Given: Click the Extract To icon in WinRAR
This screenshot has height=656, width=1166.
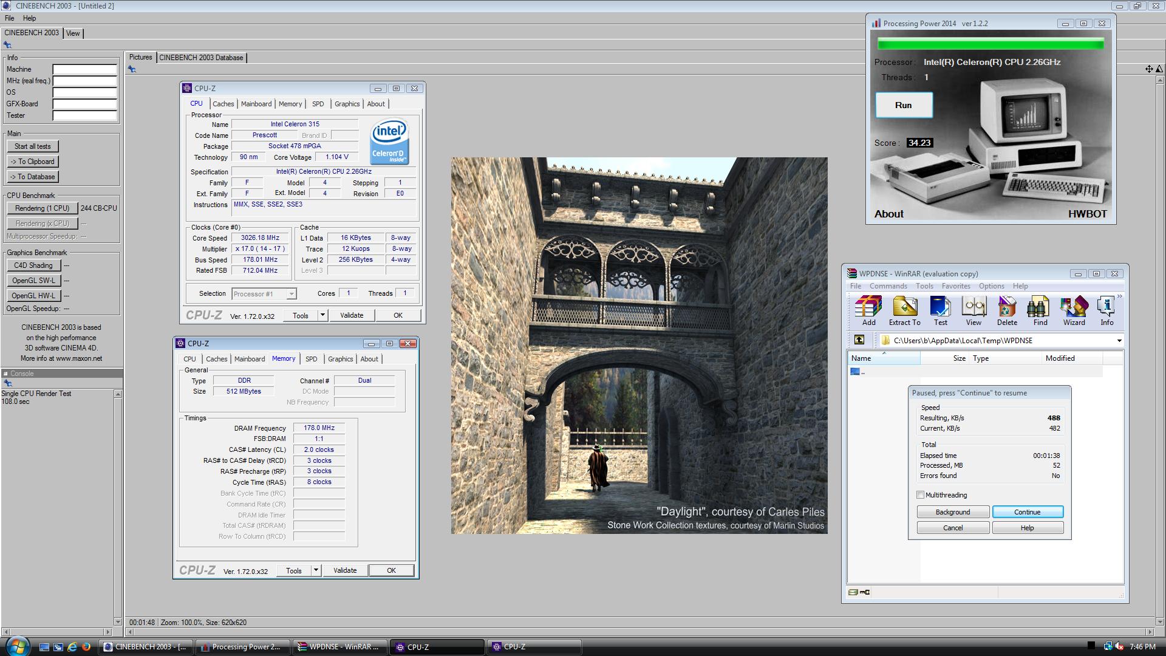Looking at the screenshot, I should [904, 311].
